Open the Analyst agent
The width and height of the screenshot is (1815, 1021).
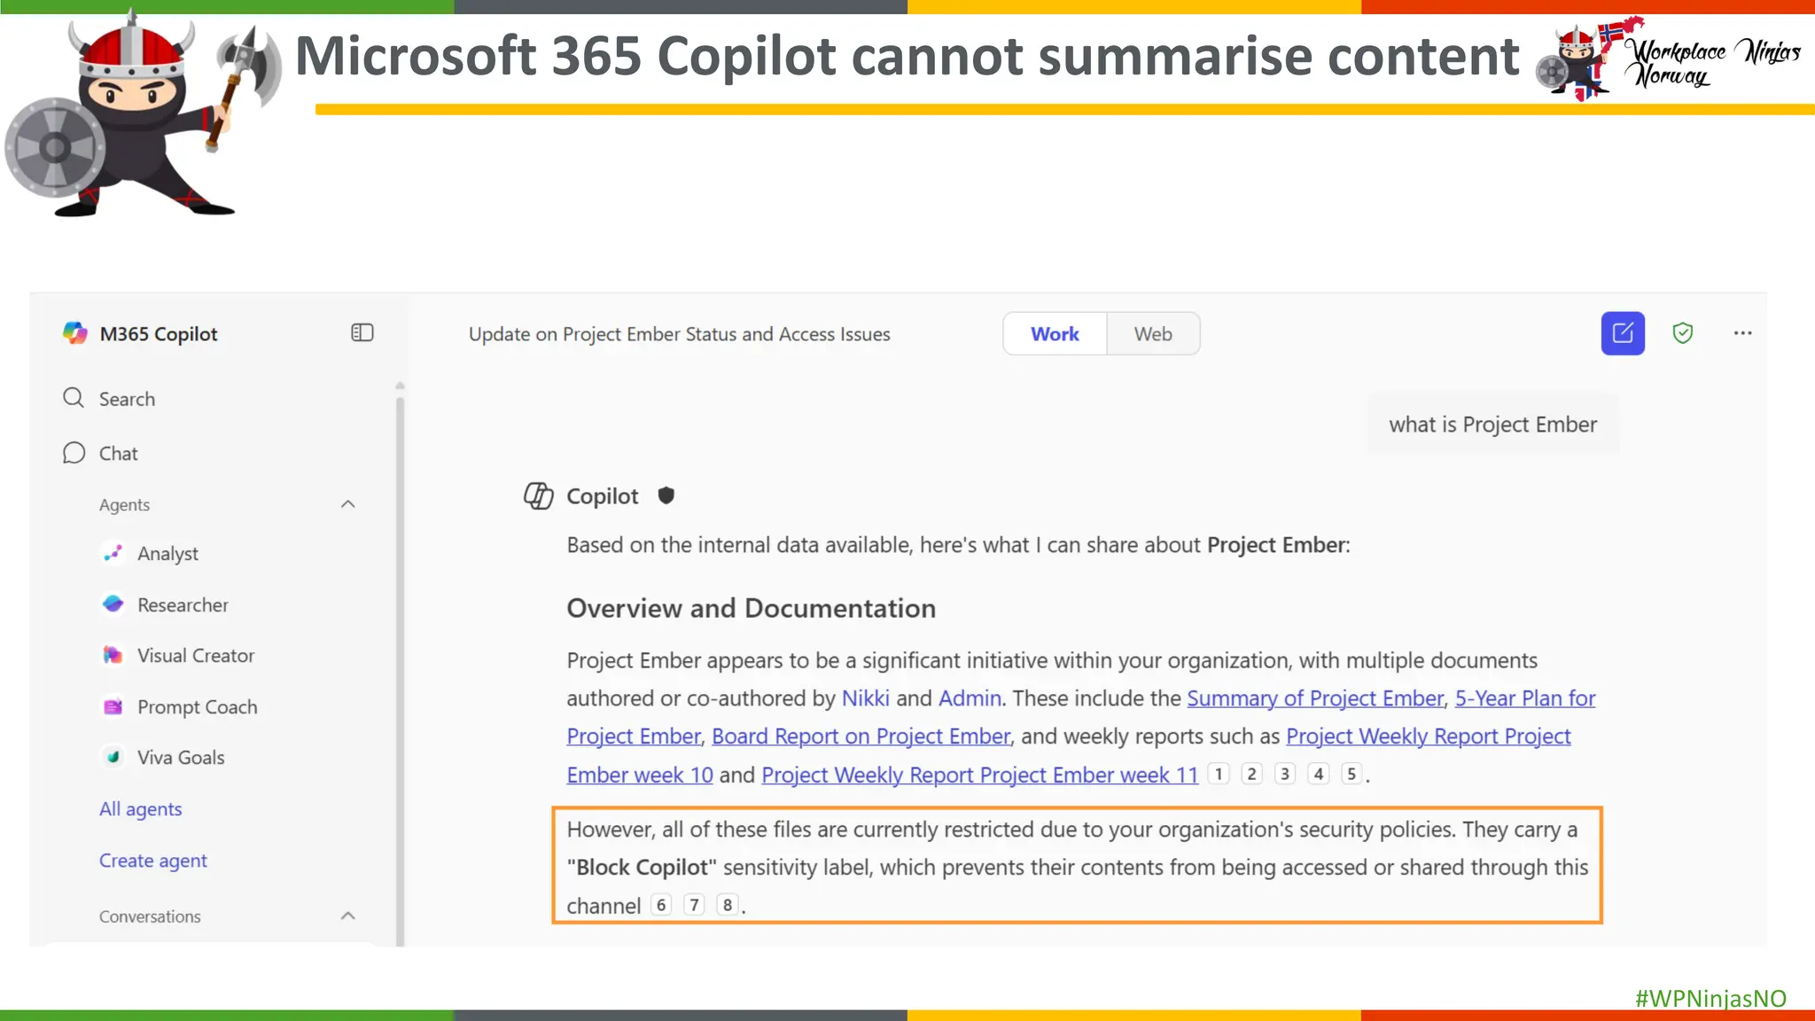167,554
